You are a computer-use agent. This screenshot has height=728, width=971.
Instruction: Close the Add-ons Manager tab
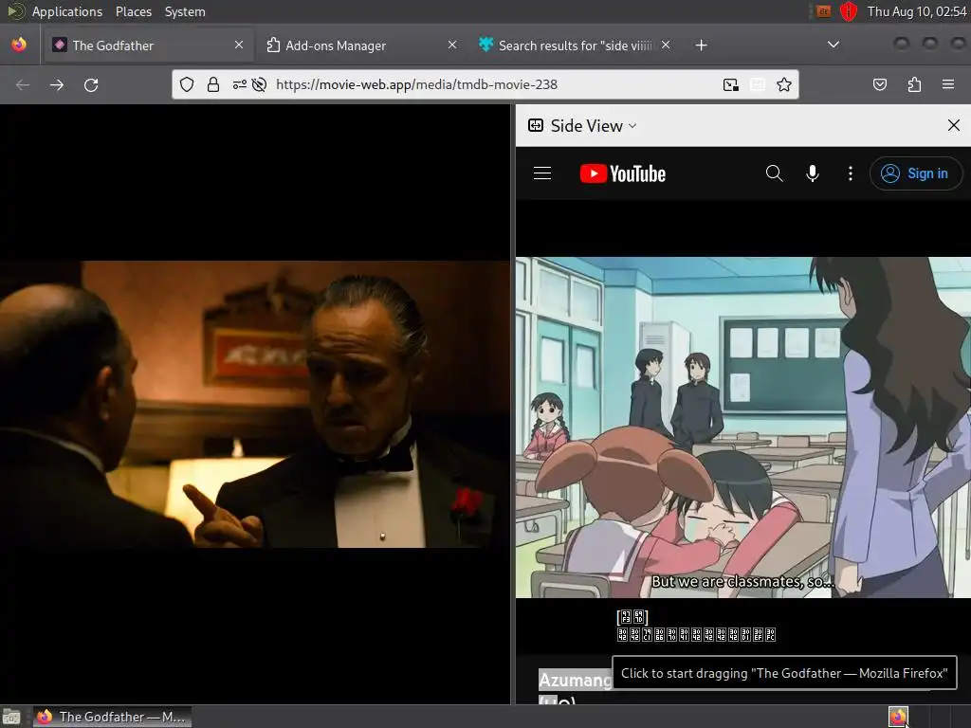[x=452, y=45]
